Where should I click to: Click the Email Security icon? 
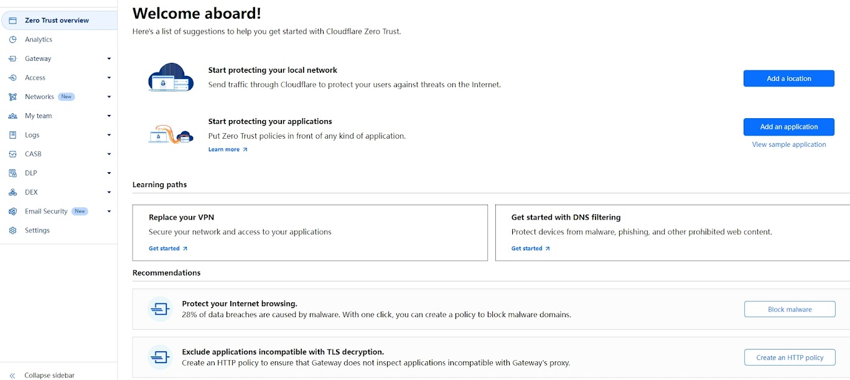point(12,211)
